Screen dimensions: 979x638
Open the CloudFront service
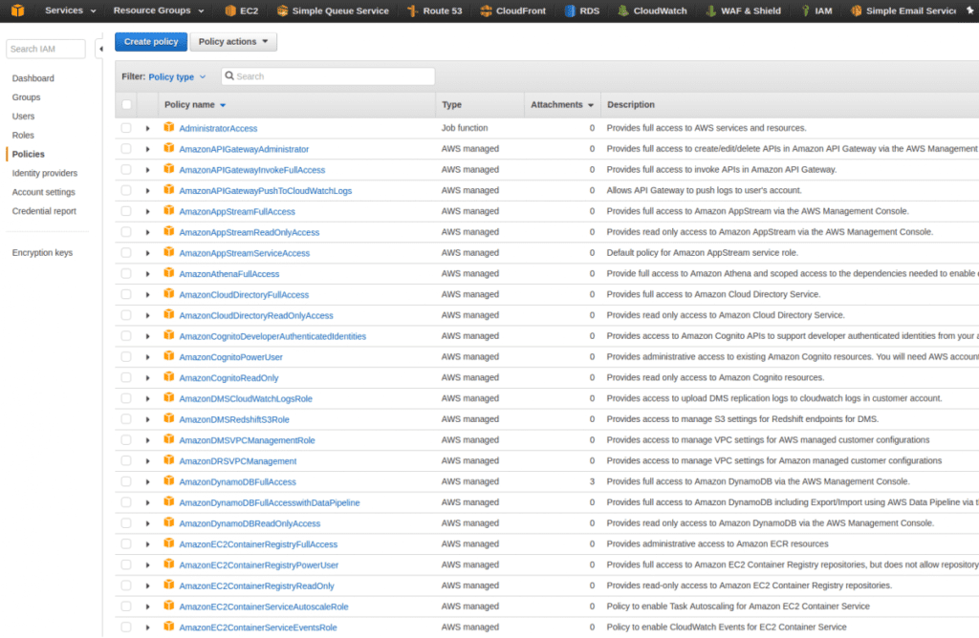(x=524, y=11)
